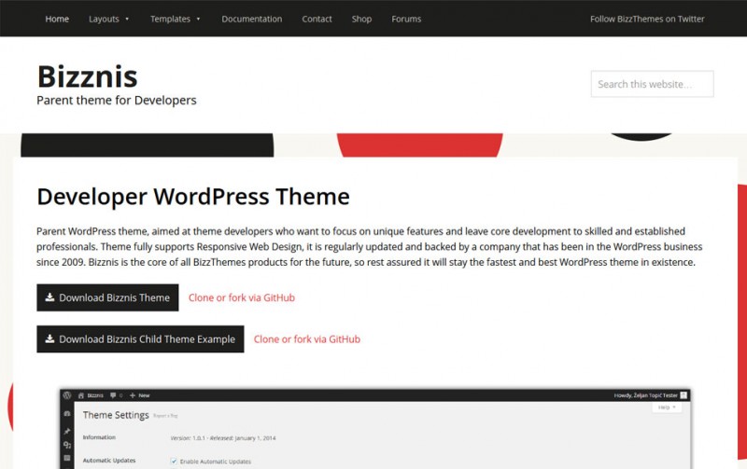Focus the Search this website field
The image size is (747, 469).
tap(652, 84)
